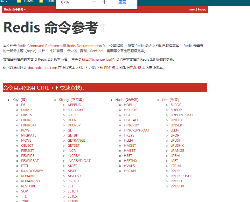Open the GETRANGE command link

tap(76, 141)
